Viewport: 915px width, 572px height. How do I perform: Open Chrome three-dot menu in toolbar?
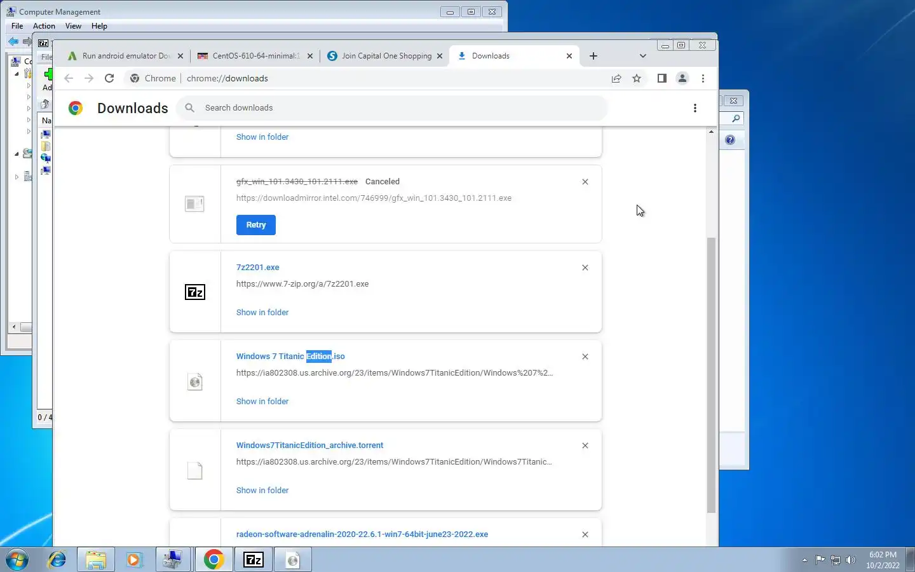point(703,78)
